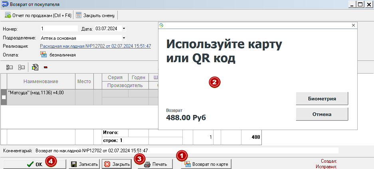This screenshot has height=169, width=374.
Task: Click the total sum cell 488
Action: point(251,137)
